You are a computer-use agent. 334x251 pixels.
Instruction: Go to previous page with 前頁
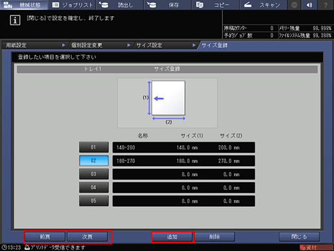coord(45,237)
